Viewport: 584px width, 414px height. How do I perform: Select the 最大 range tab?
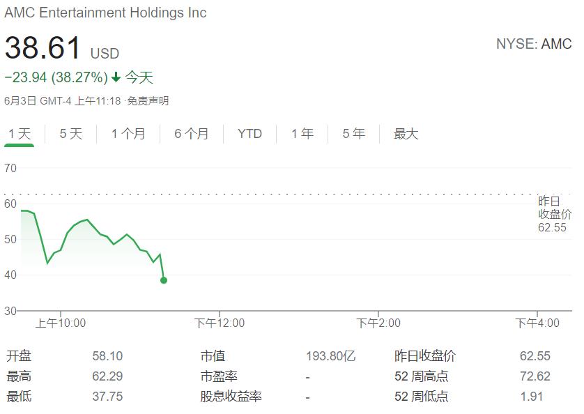(406, 134)
